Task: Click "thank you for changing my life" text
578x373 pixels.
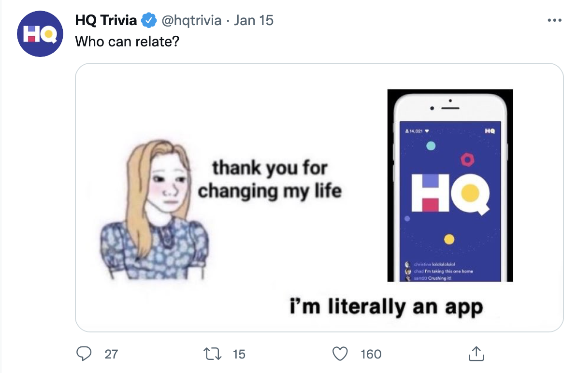Action: (270, 180)
